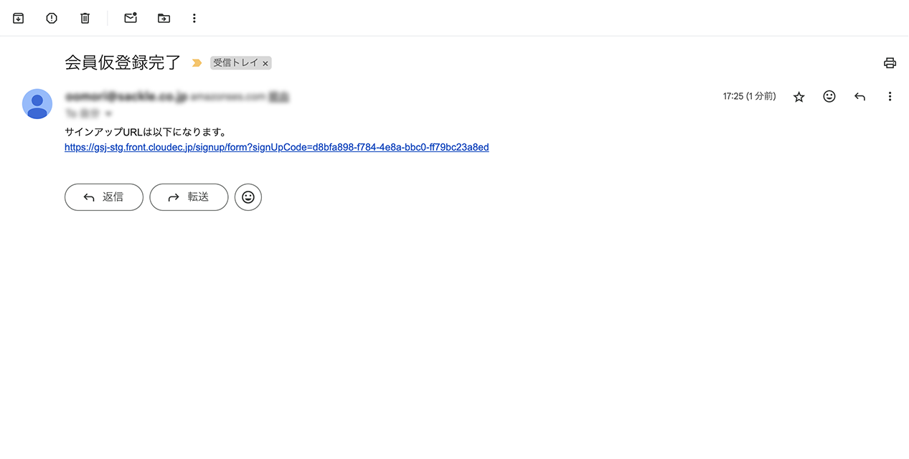Print the email with the printer icon
Screen dimensions: 909x459
click(890, 63)
